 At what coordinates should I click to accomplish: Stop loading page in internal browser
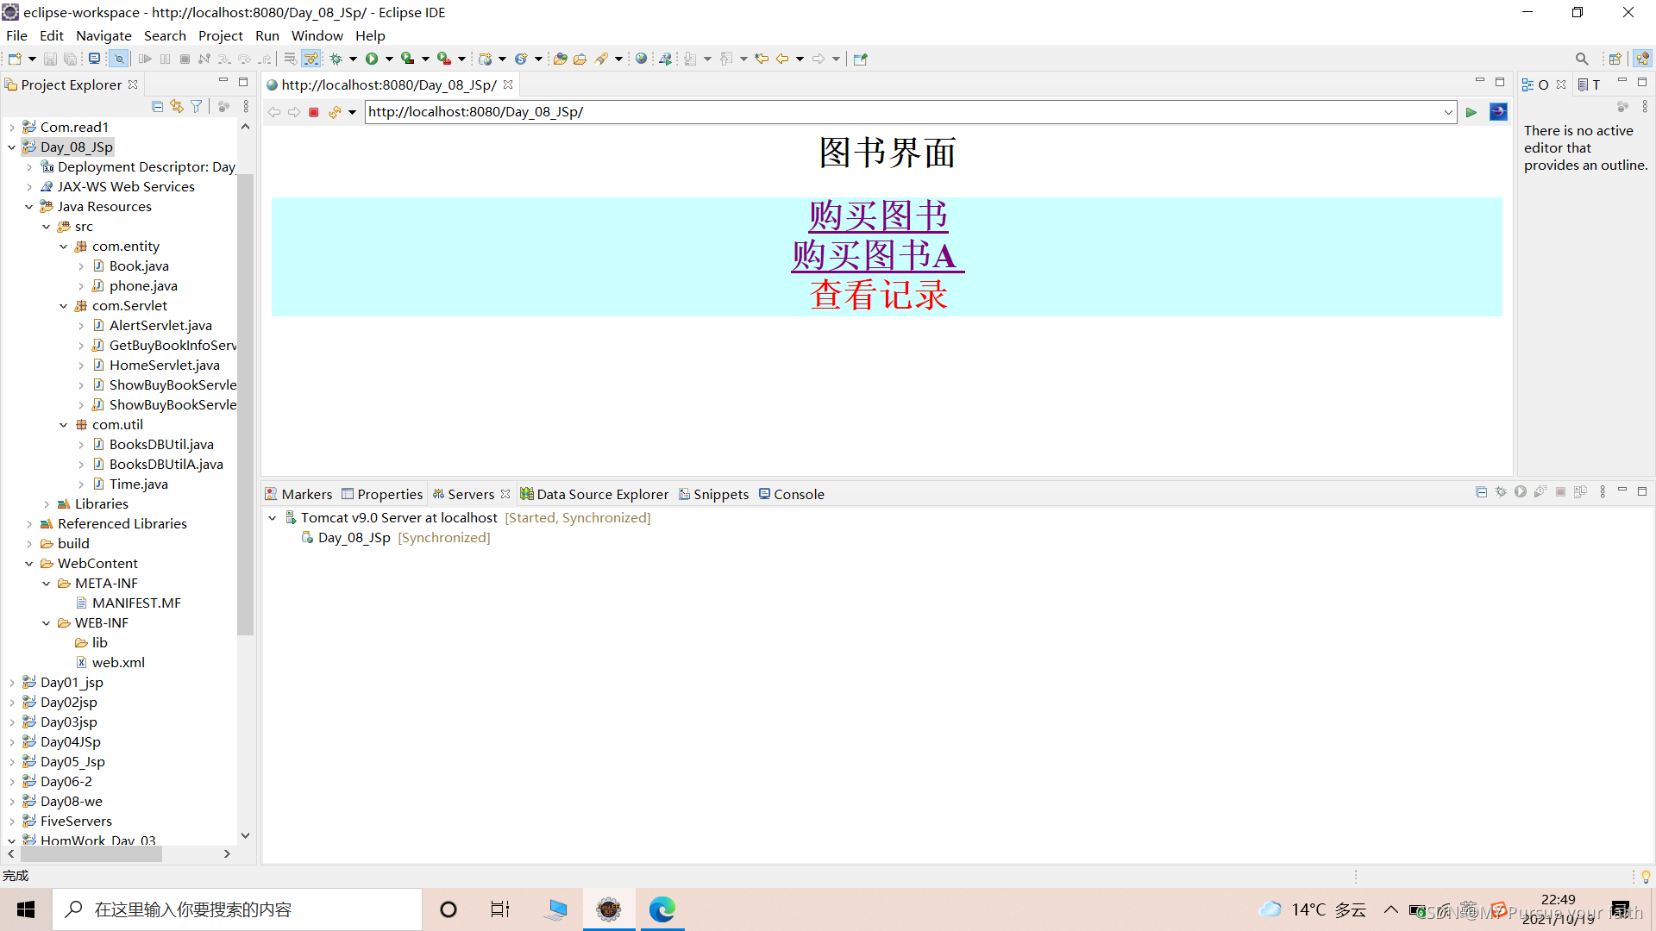click(x=314, y=112)
